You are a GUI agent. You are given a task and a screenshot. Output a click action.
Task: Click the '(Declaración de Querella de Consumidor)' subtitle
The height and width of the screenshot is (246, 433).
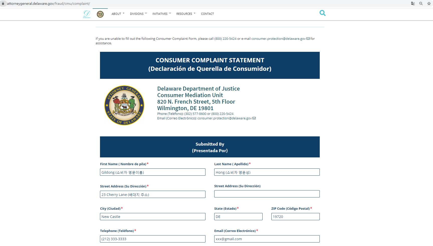[x=210, y=69]
